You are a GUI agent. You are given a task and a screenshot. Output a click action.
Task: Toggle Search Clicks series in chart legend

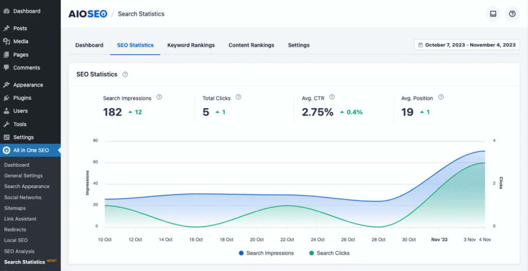coord(329,253)
